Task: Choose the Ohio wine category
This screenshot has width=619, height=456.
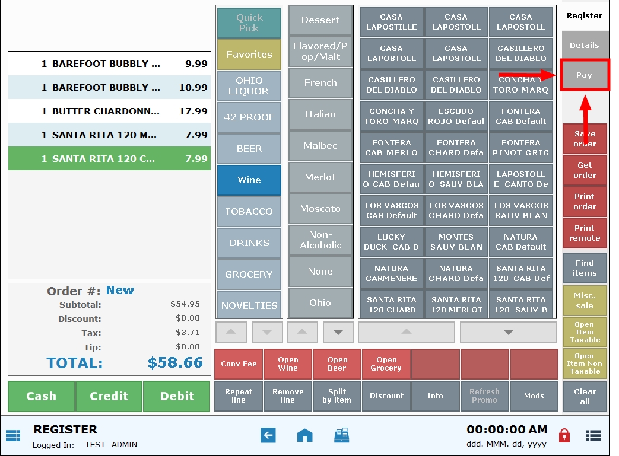Action: click(320, 302)
